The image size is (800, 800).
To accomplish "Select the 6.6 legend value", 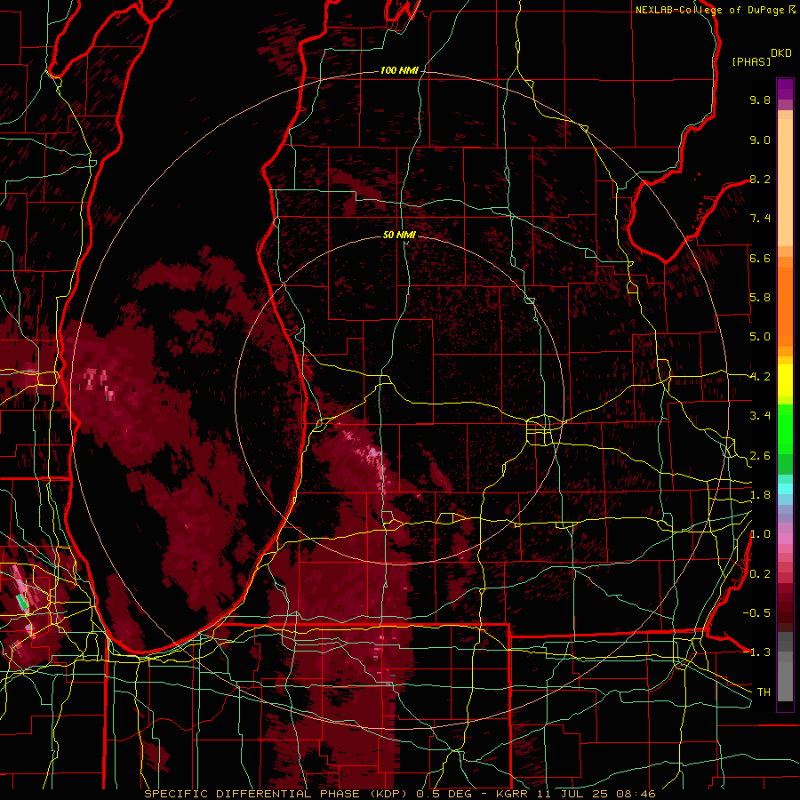I will tap(760, 258).
